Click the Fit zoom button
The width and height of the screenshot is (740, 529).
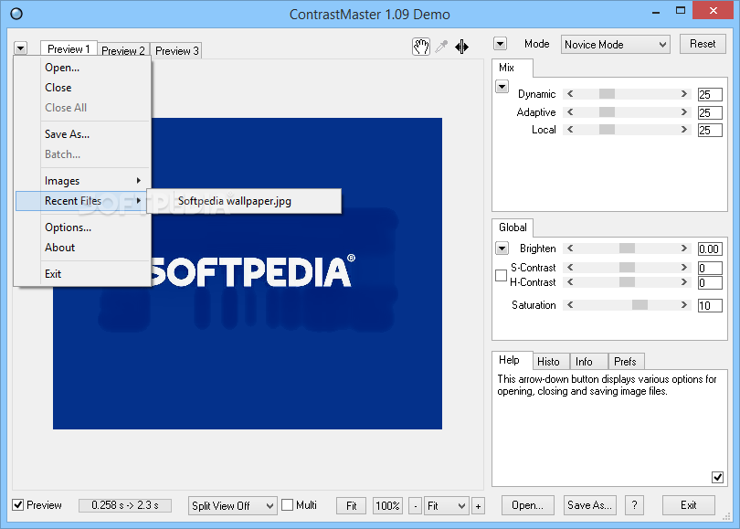click(352, 506)
